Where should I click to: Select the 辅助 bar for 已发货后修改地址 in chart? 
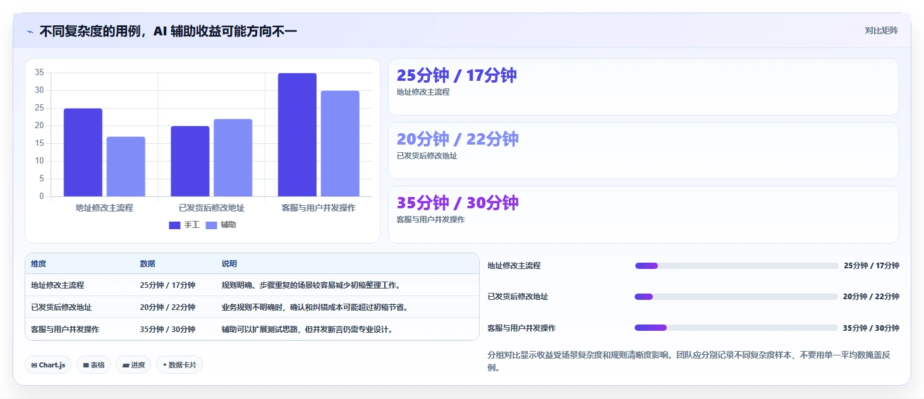[x=233, y=158]
